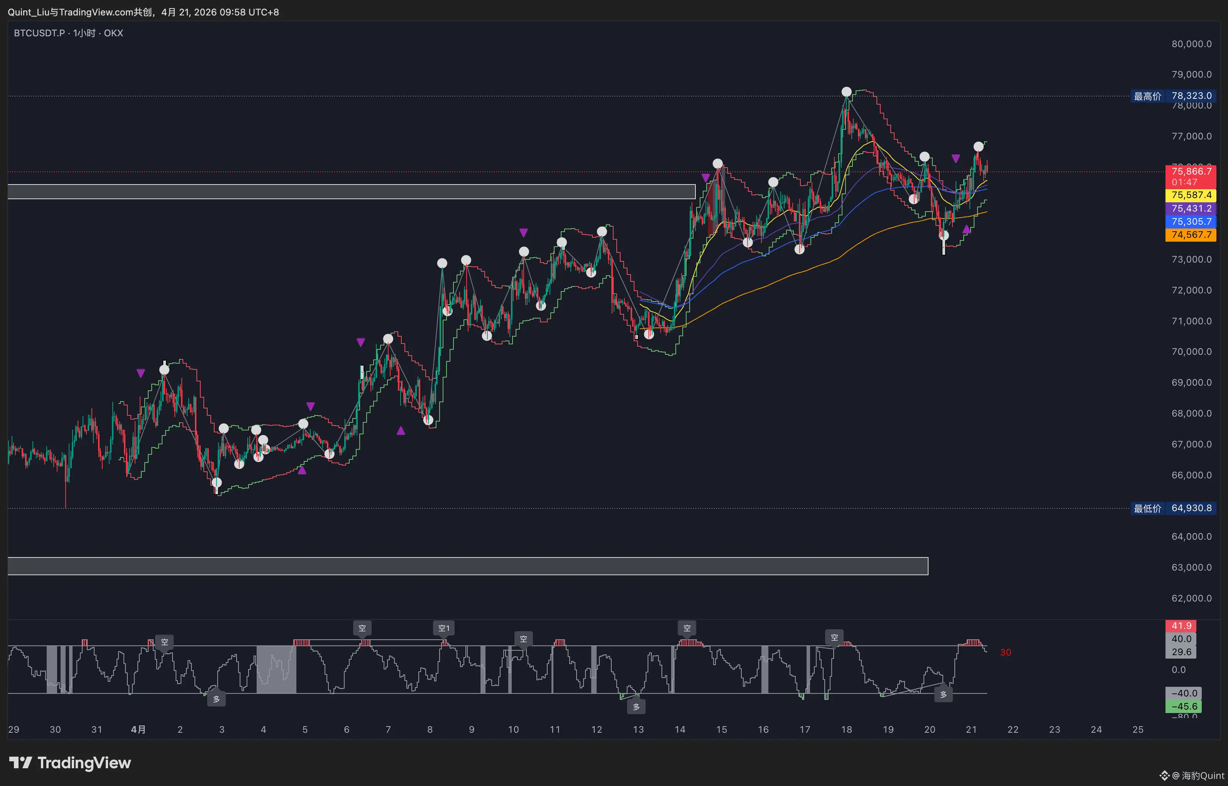Click the white pivot circle at the 78,323 peak

point(846,92)
